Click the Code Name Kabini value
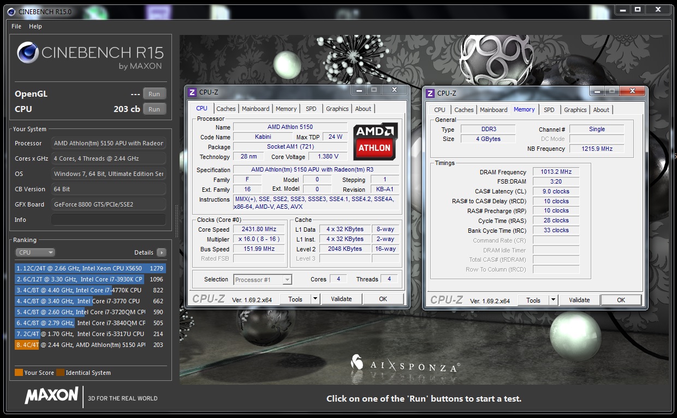Image resolution: width=677 pixels, height=418 pixels. click(x=263, y=137)
